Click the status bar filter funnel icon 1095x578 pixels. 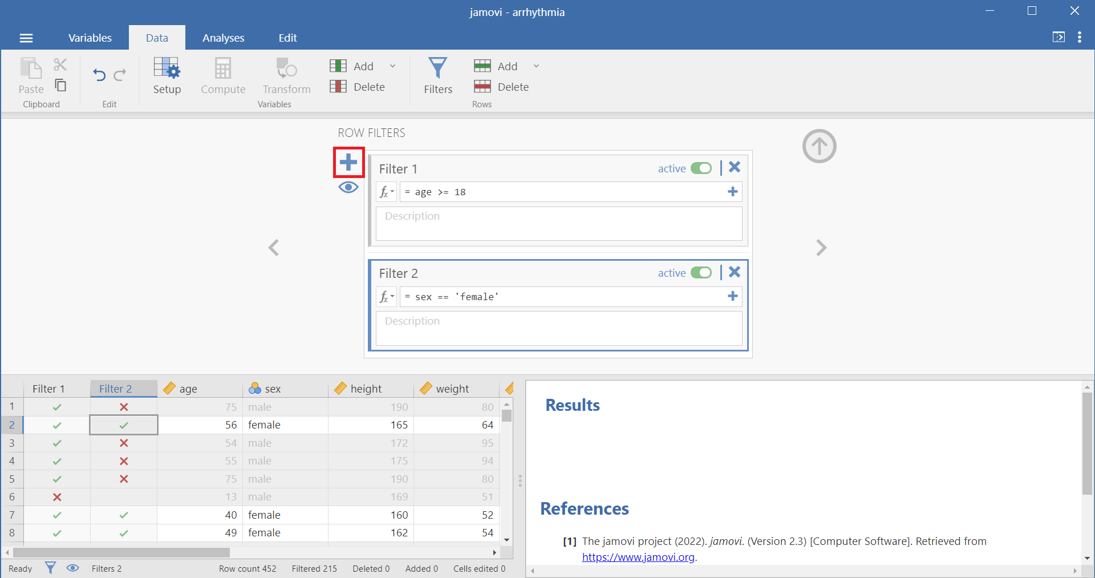[x=51, y=568]
